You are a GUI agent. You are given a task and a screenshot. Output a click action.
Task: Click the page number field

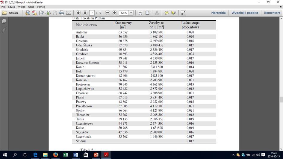[x=92, y=13]
